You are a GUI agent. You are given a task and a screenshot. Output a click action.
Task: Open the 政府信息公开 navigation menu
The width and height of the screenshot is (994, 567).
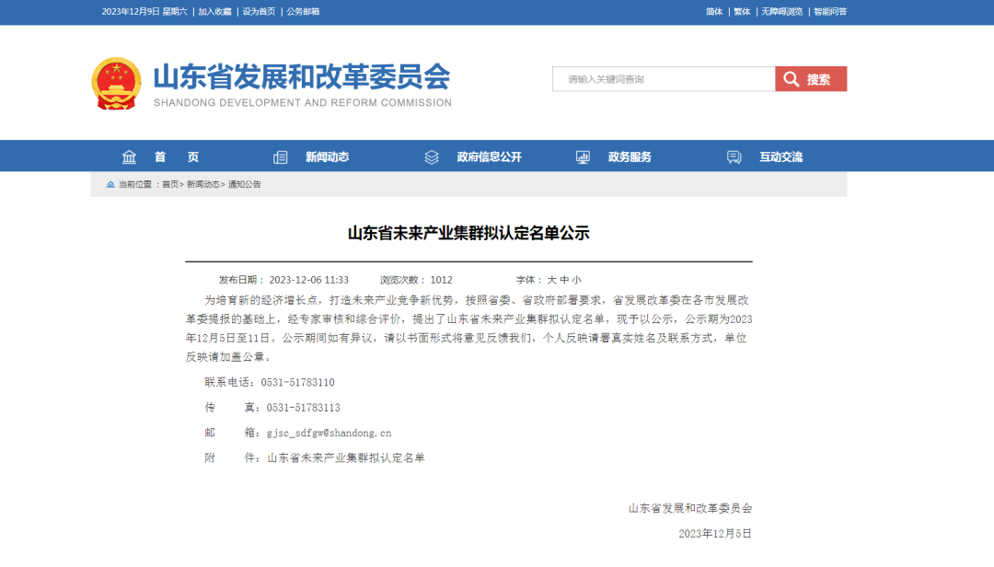pos(490,157)
